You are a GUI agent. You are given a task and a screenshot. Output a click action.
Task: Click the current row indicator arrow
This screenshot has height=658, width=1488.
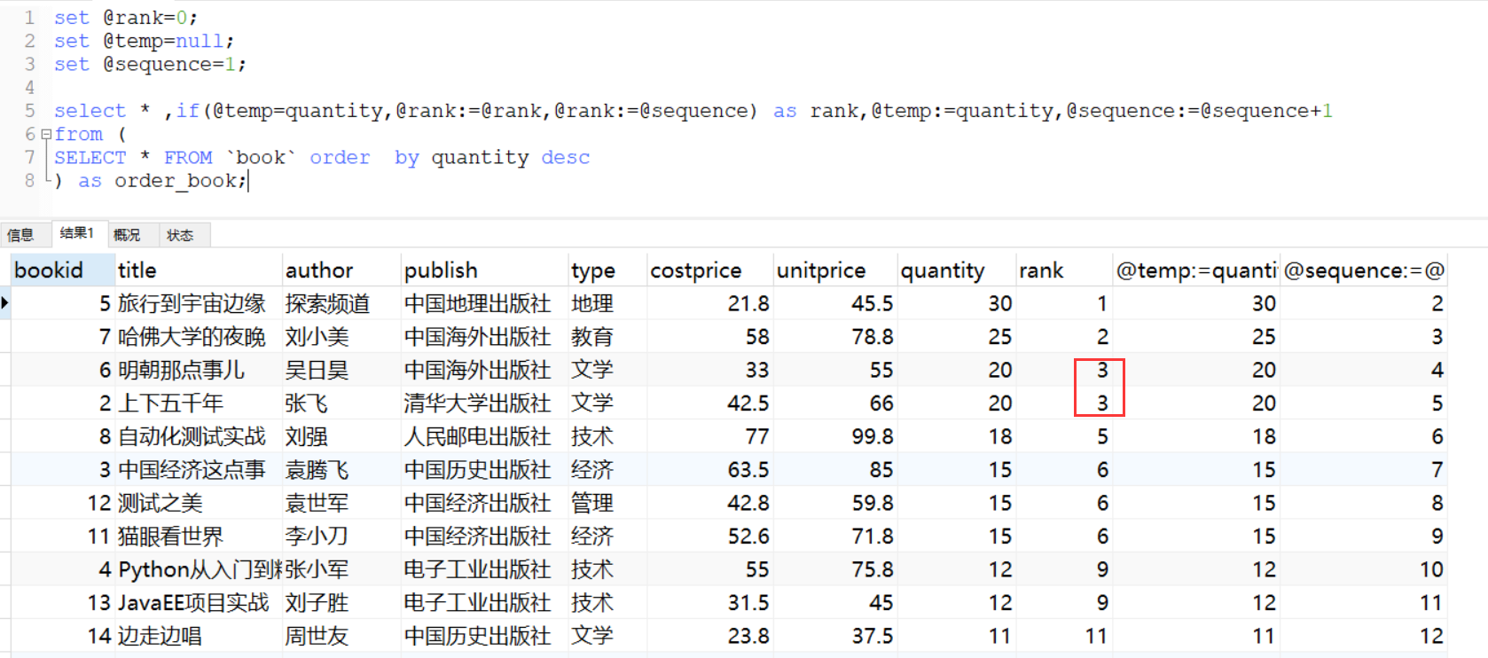click(5, 303)
